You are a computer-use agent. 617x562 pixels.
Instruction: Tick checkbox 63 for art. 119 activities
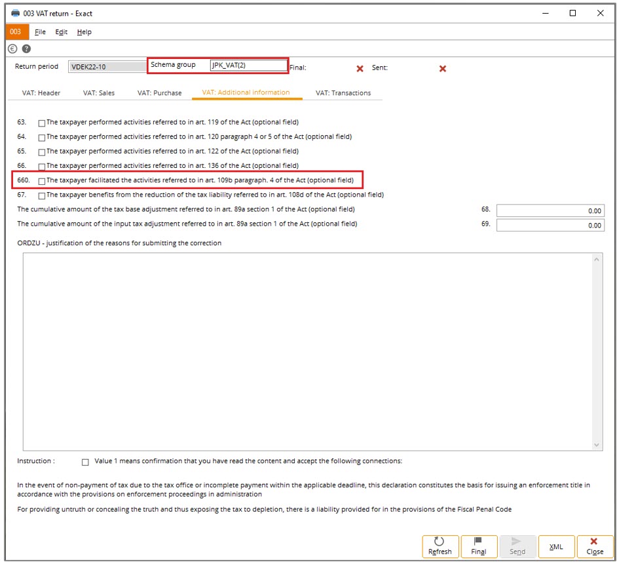[42, 123]
